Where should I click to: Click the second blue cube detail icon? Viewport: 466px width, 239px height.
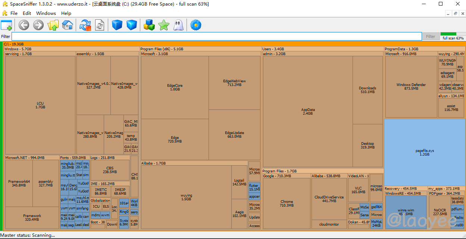click(x=131, y=25)
